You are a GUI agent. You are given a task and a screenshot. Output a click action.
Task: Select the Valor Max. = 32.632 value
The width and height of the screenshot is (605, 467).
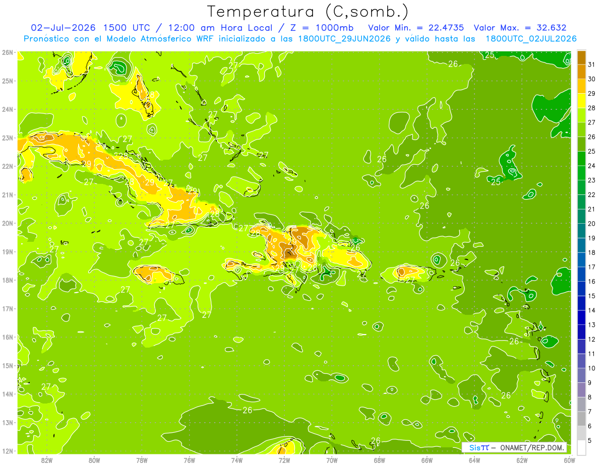(x=520, y=28)
